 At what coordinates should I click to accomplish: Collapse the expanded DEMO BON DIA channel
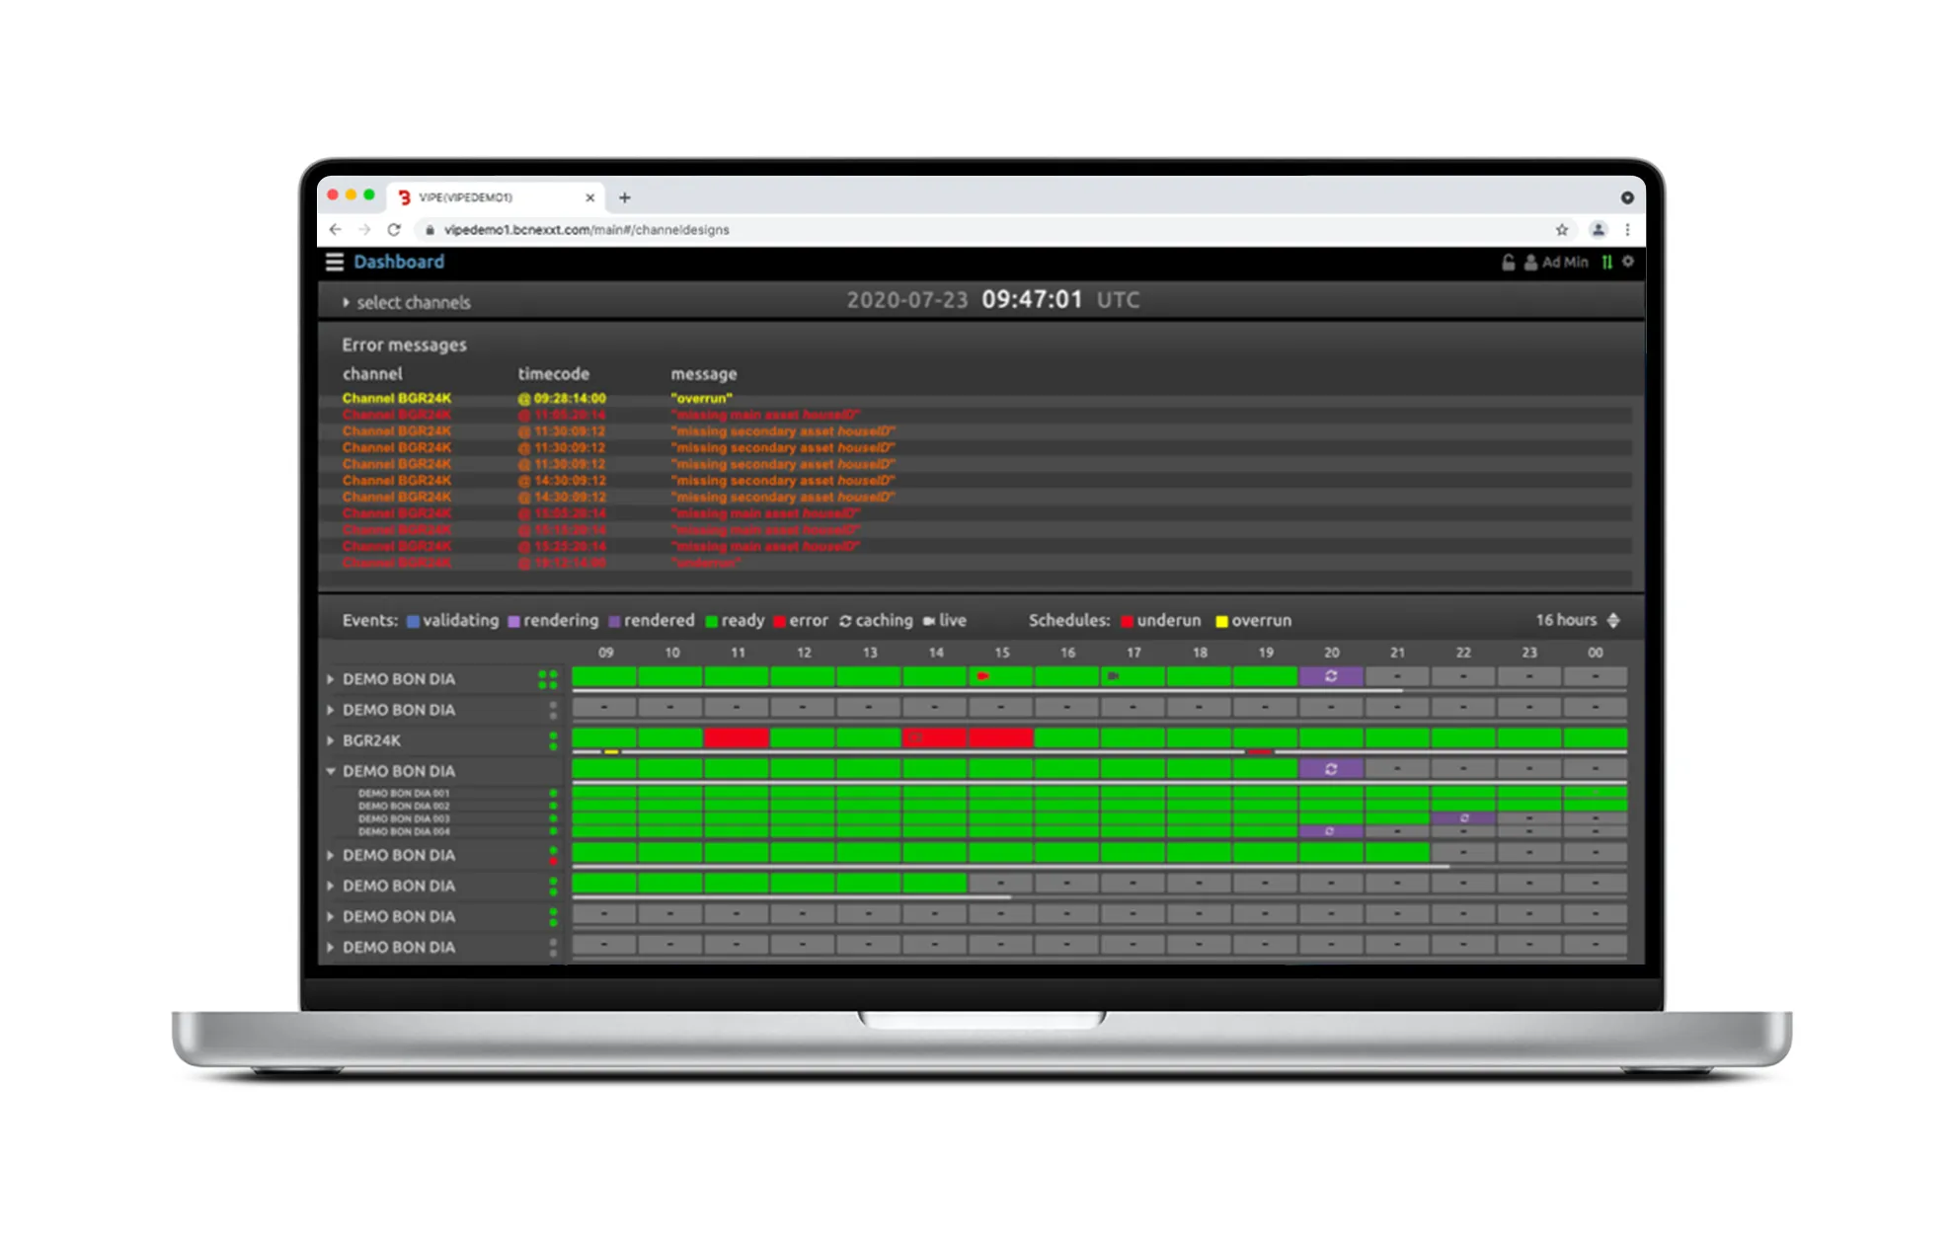[331, 771]
